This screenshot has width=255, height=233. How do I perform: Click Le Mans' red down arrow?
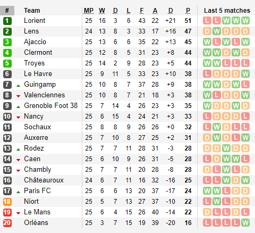[x=18, y=213]
